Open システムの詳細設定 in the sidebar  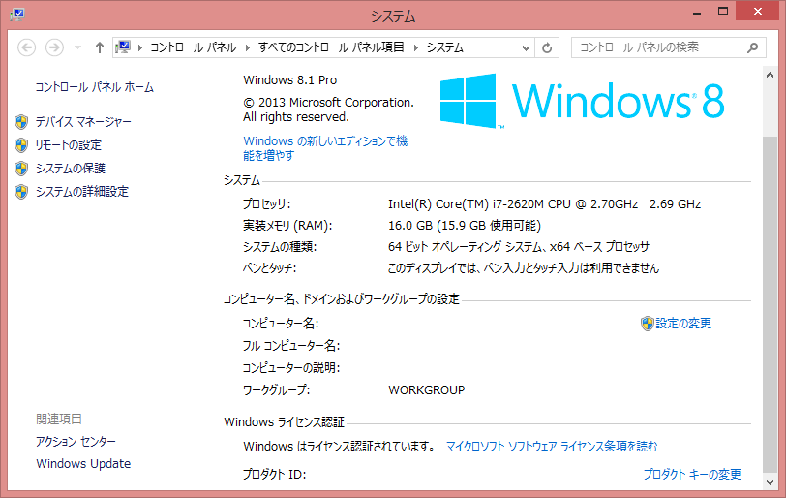pyautogui.click(x=81, y=192)
